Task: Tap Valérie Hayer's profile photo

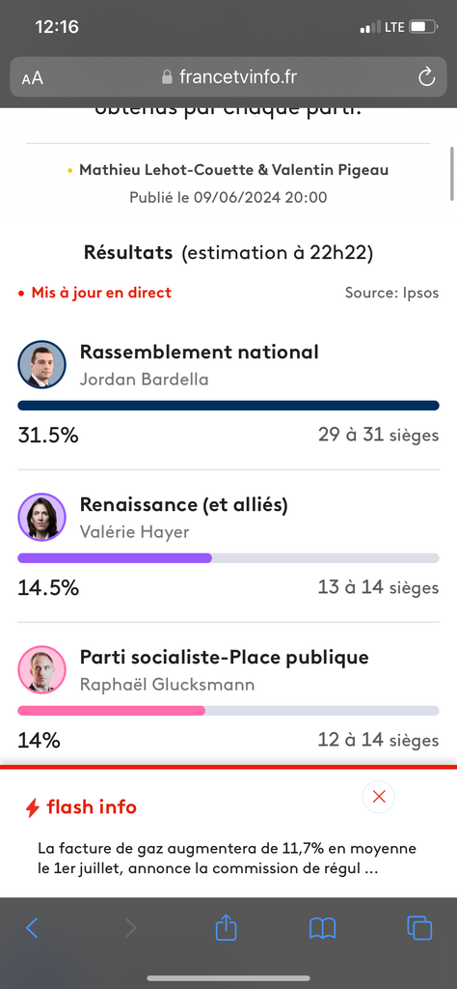Action: click(x=41, y=518)
